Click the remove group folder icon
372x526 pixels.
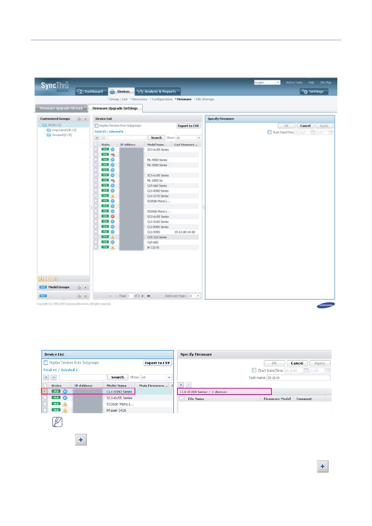click(x=48, y=279)
